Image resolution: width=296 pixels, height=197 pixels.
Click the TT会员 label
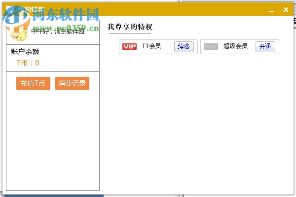(151, 46)
